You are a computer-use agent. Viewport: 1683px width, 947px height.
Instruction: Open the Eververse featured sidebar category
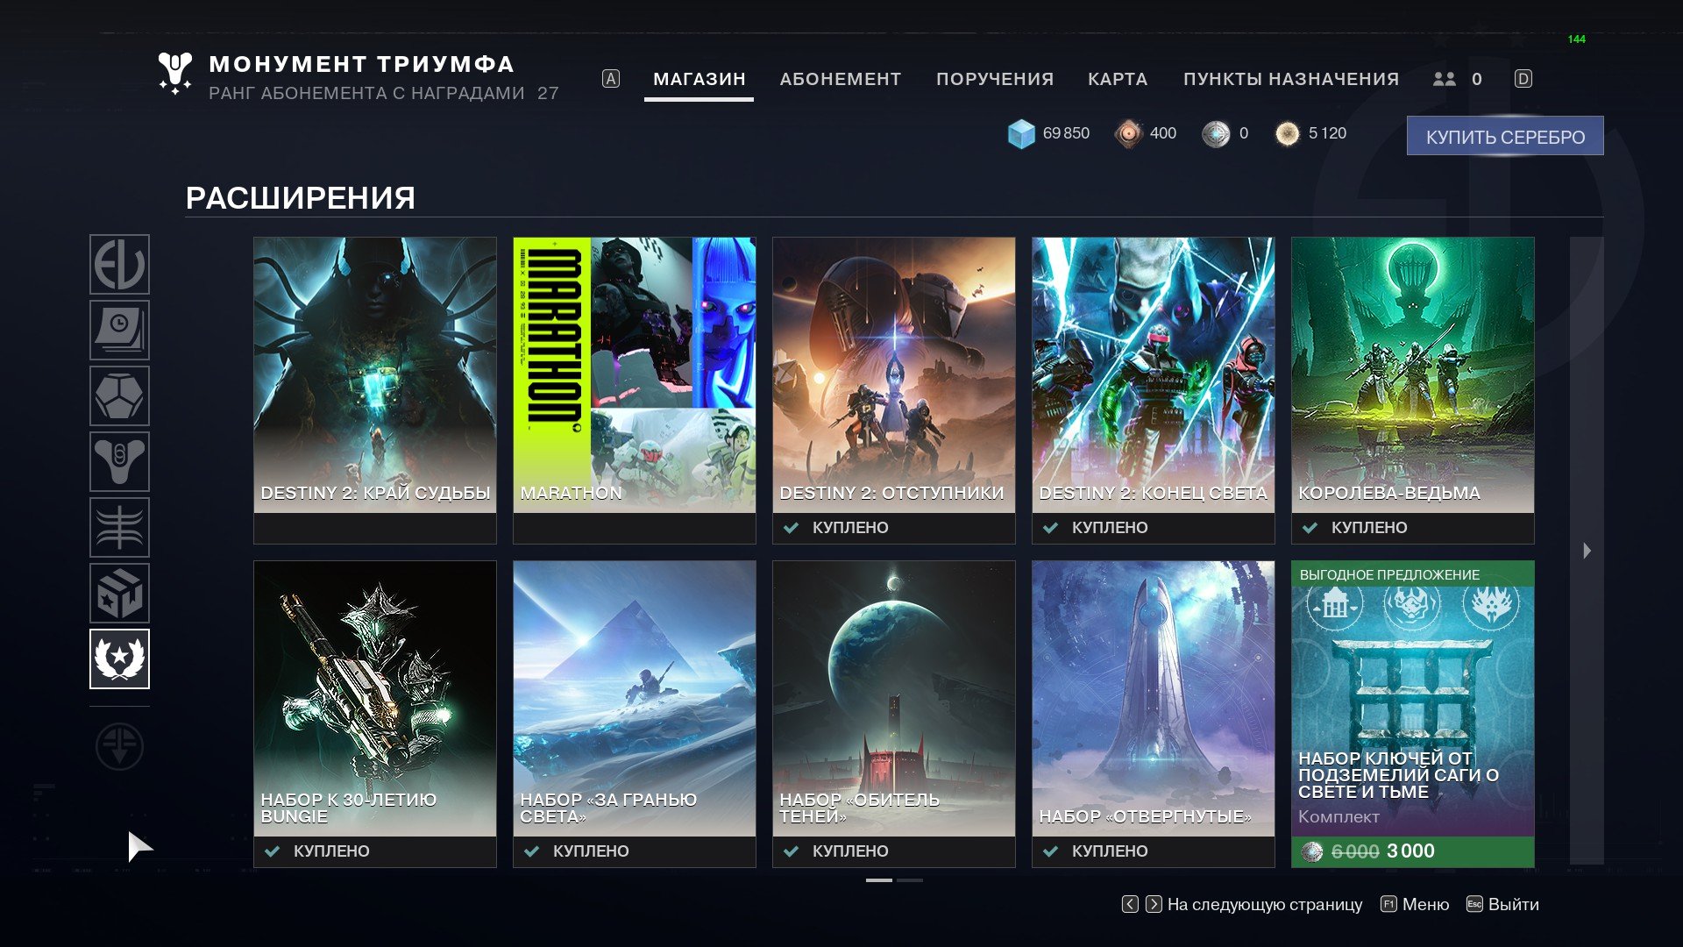pyautogui.click(x=119, y=264)
